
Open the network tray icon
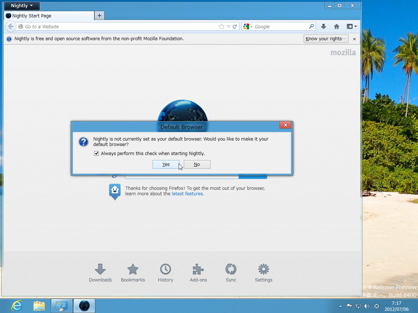coord(358,306)
